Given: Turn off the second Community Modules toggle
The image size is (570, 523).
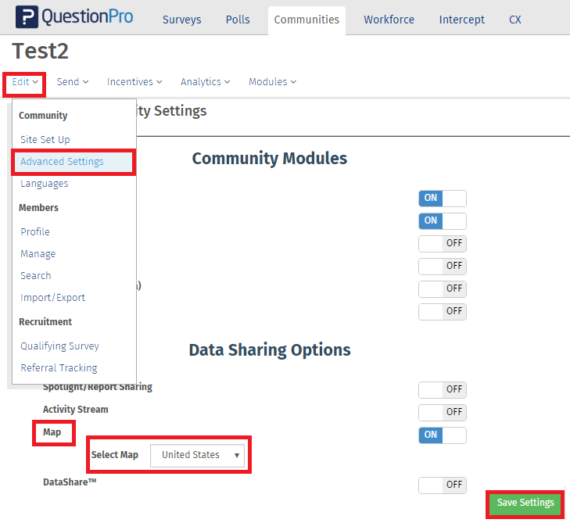Looking at the screenshot, I should point(442,221).
